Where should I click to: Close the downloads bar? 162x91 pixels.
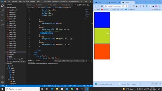point(160,84)
